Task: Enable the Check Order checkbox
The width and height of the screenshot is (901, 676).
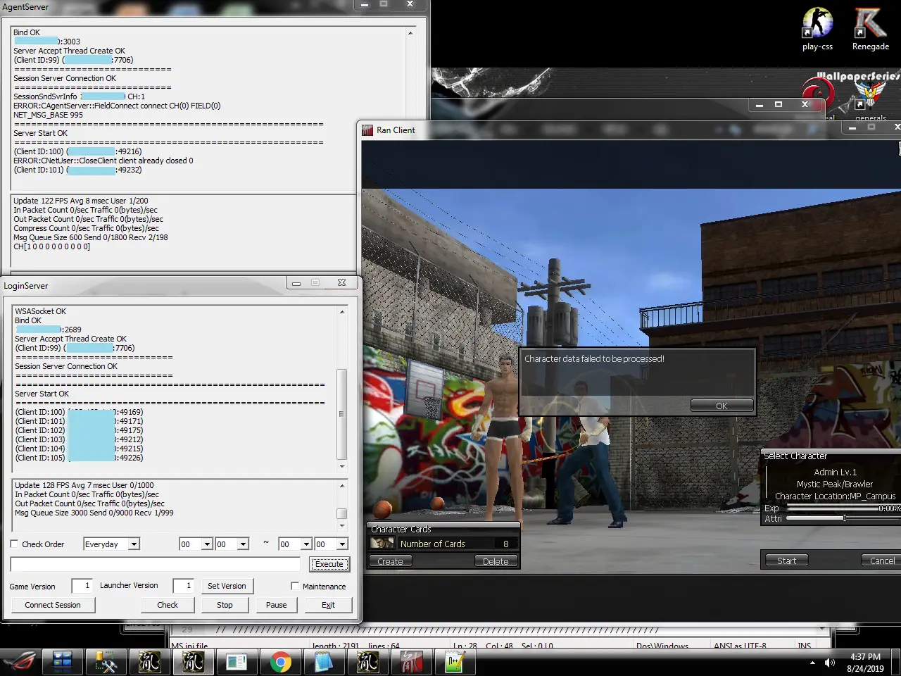Action: [x=14, y=544]
